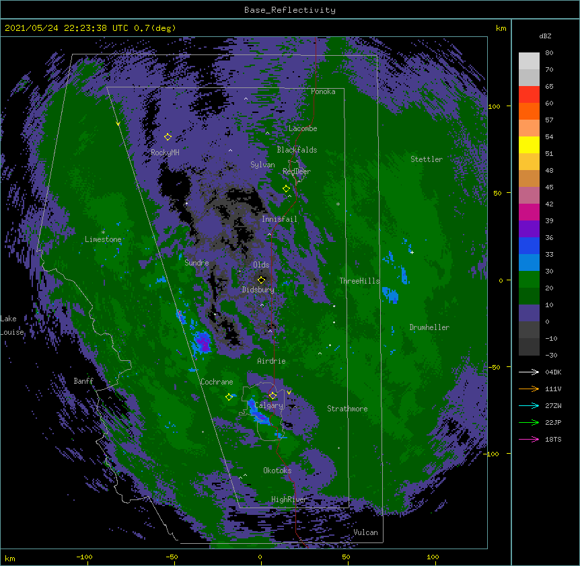Click the RockyMH label

(165, 153)
